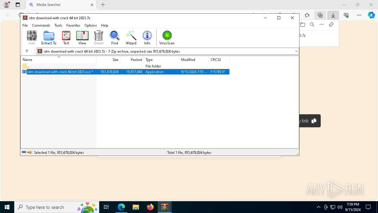This screenshot has height=213, width=378.
Task: Click the F157BE1F CRC32 value
Action: coord(218,72)
